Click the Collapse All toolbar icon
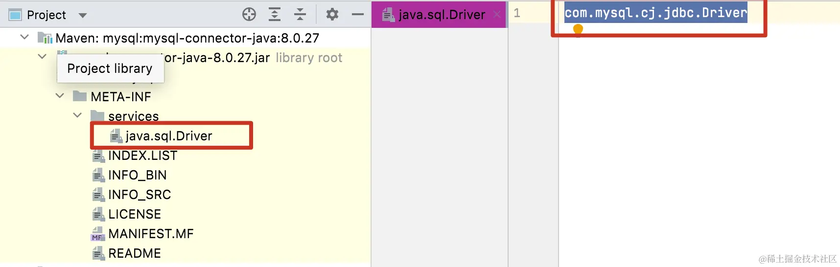The image size is (840, 267). click(300, 15)
